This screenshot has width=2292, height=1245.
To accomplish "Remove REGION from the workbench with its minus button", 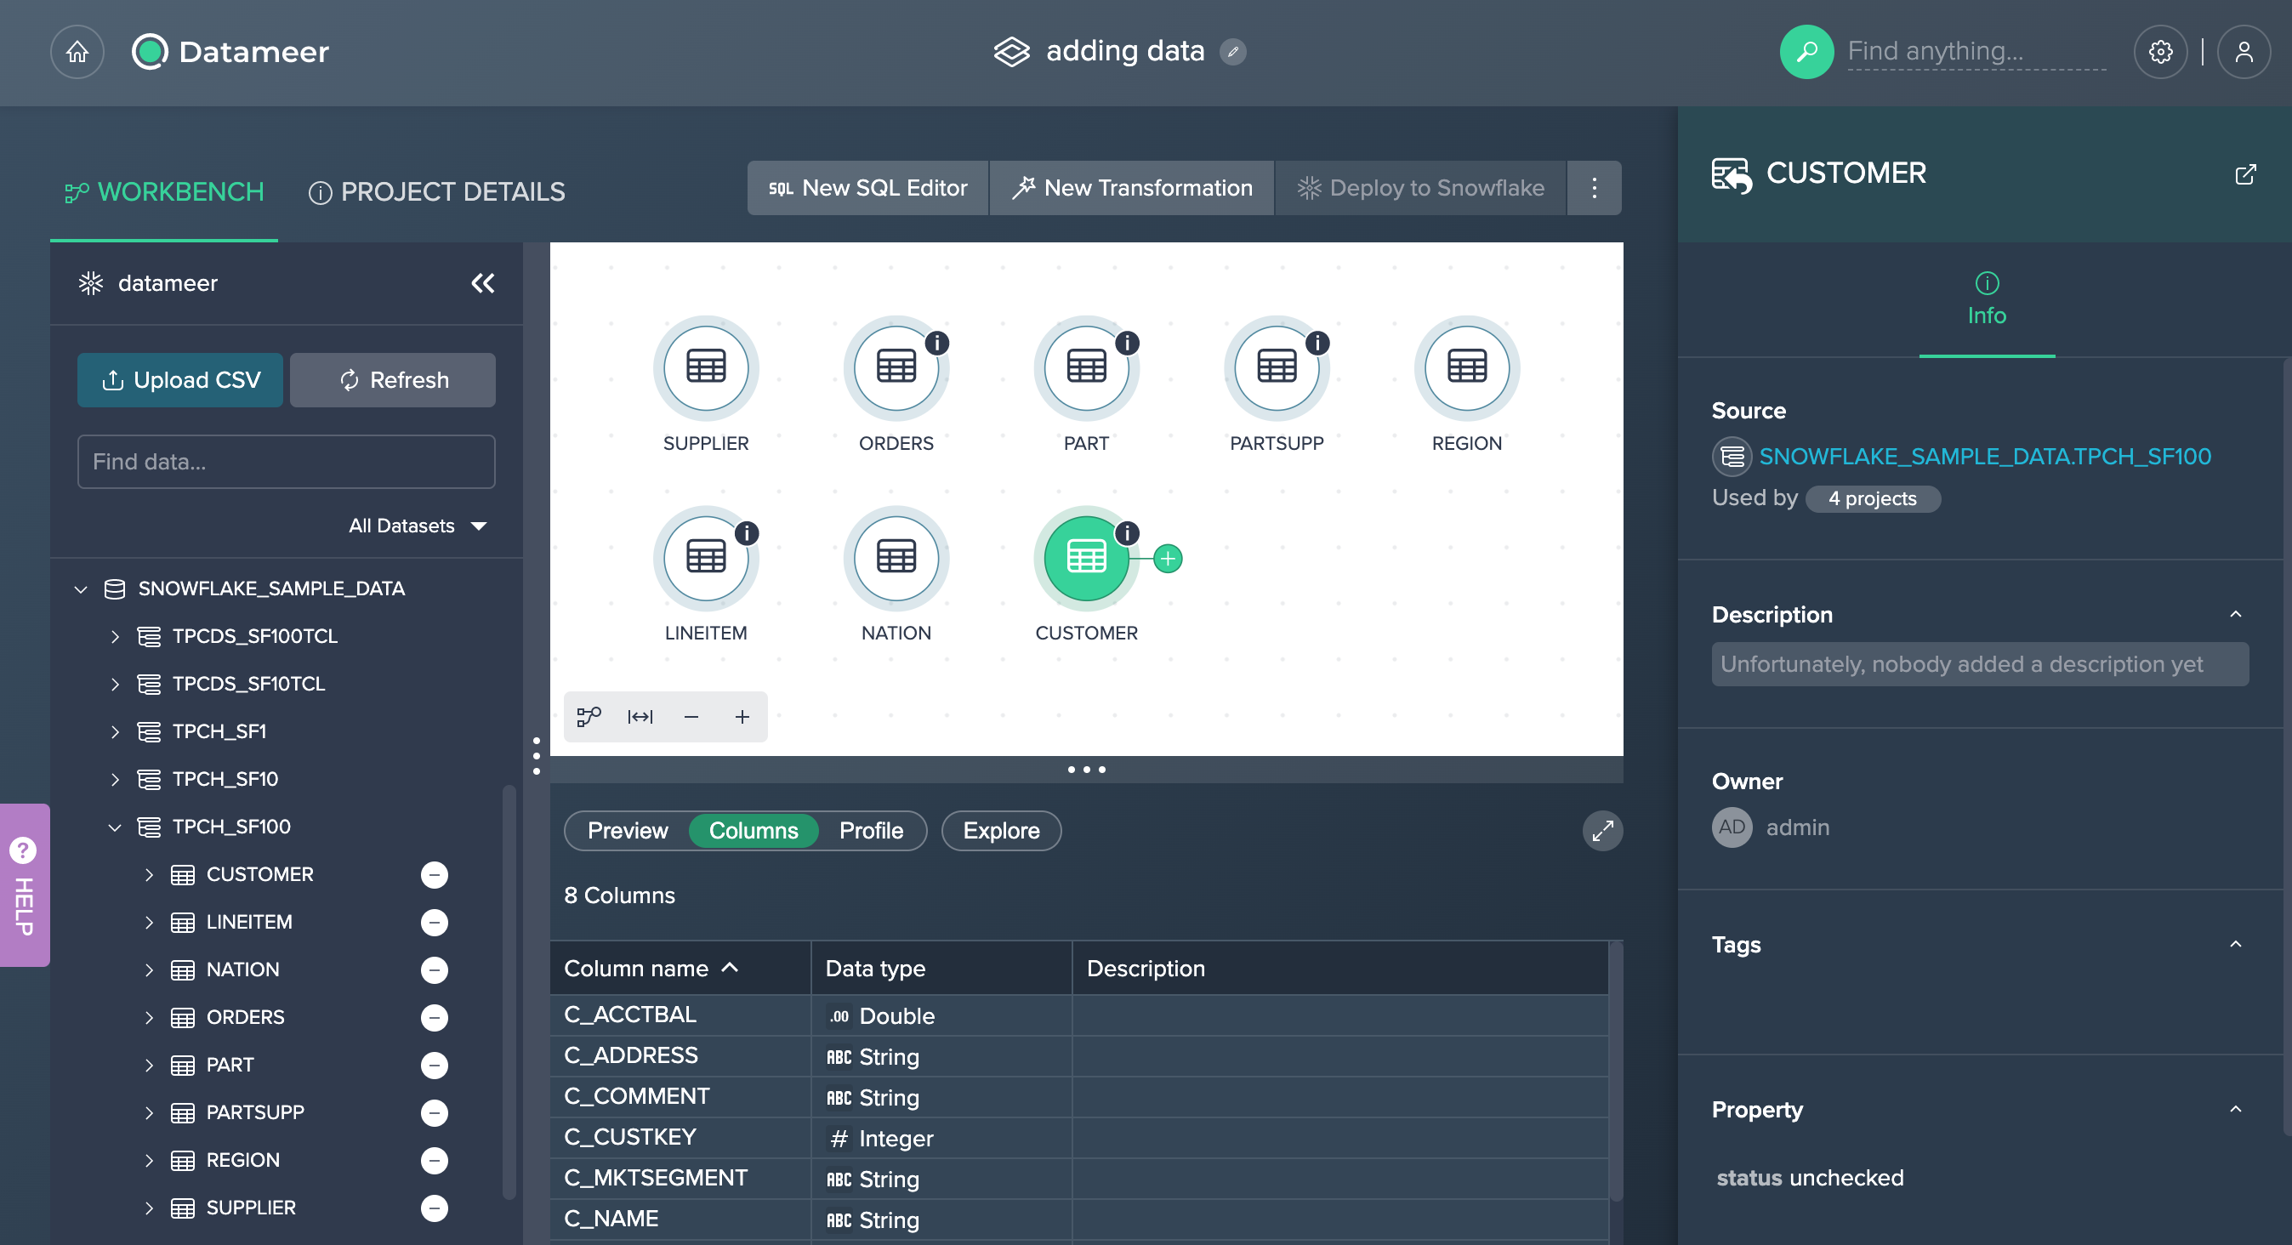I will (435, 1160).
